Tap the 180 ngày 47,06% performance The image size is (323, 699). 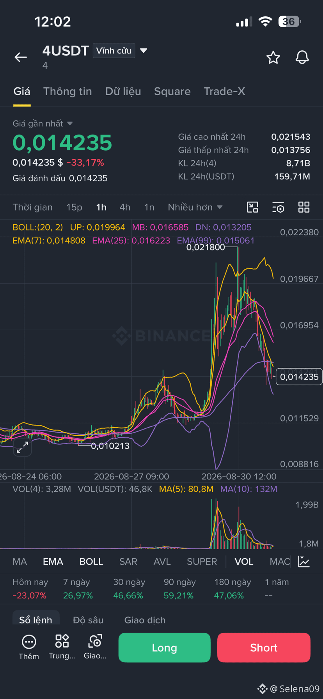(232, 589)
